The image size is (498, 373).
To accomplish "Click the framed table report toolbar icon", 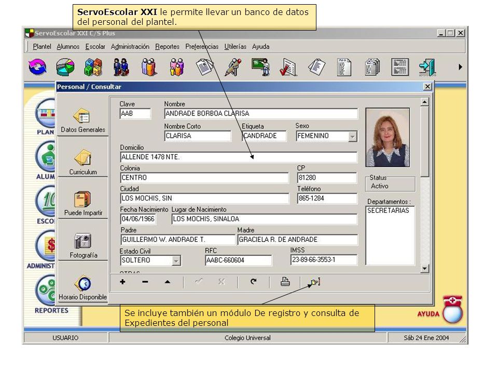I will (x=400, y=67).
